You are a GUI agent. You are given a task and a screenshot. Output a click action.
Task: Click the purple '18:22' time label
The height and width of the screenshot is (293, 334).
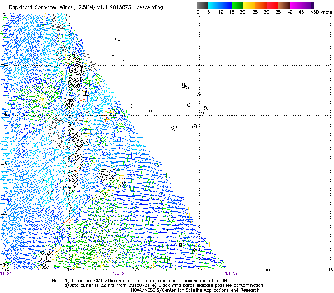coord(118,274)
